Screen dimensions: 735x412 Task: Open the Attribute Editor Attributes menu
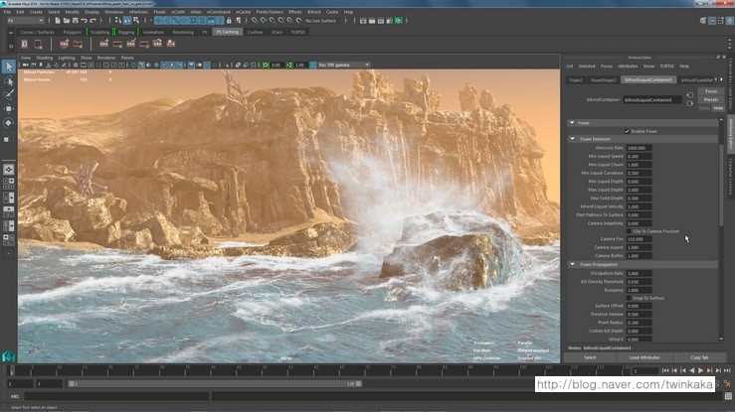628,67
